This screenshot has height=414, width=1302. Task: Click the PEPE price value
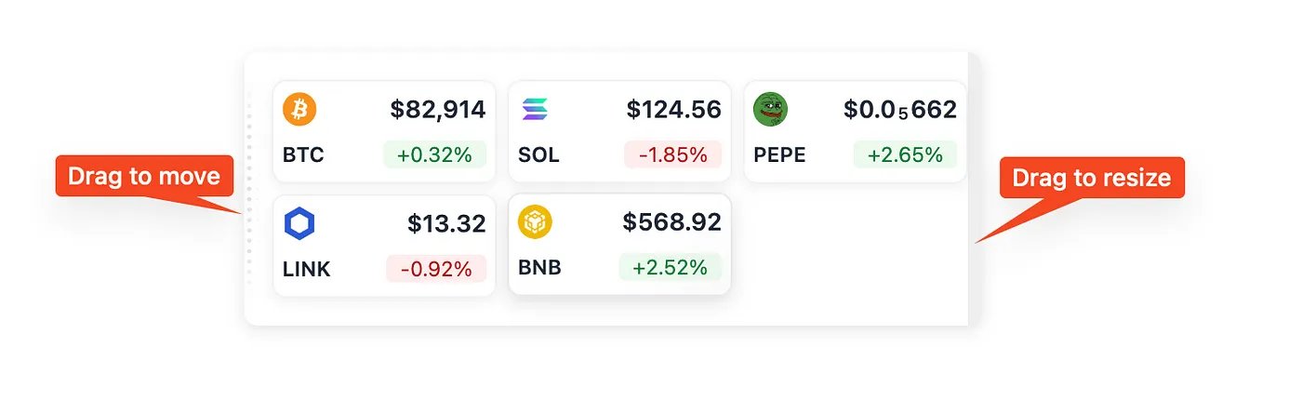[x=899, y=110]
